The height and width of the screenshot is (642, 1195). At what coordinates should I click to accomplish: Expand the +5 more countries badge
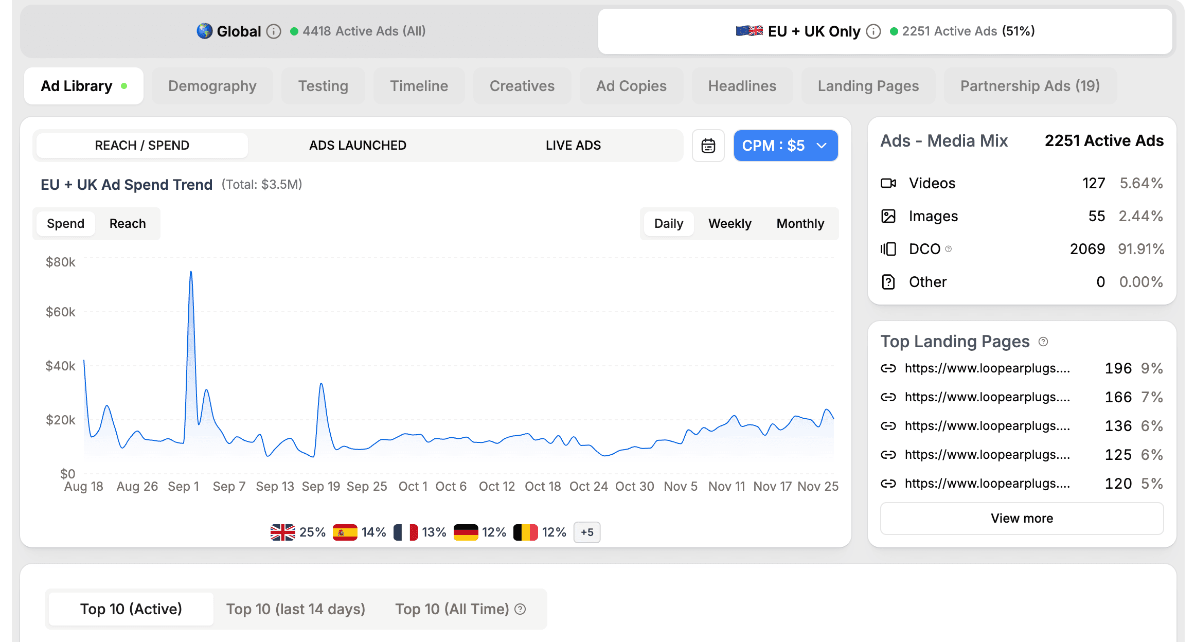click(587, 532)
